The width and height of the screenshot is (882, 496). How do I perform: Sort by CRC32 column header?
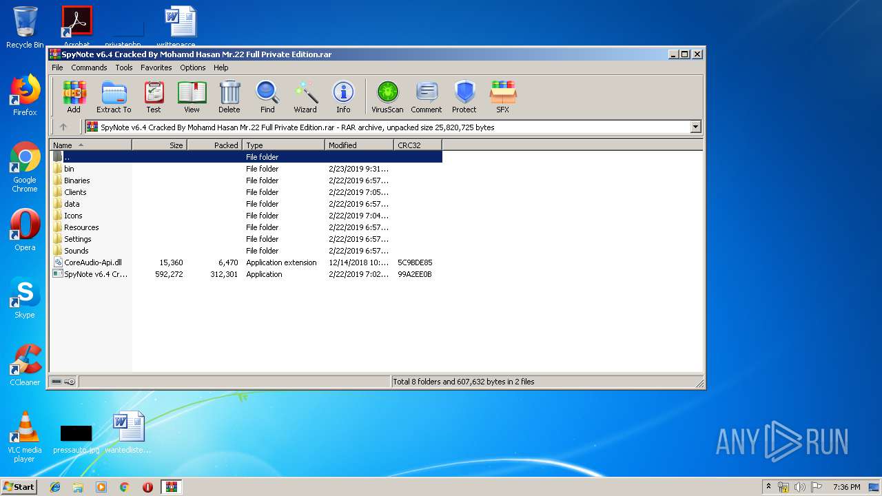click(x=418, y=145)
